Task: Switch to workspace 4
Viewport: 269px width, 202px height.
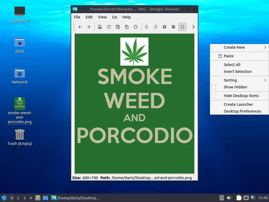Action: click(31, 198)
